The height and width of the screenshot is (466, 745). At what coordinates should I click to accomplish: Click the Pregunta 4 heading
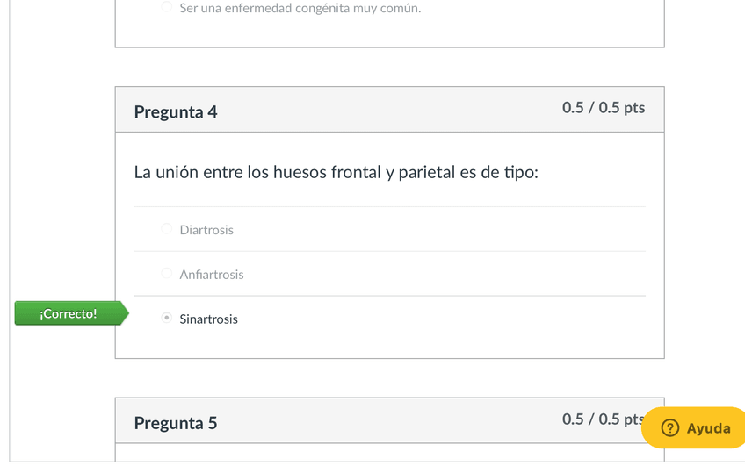[176, 112]
